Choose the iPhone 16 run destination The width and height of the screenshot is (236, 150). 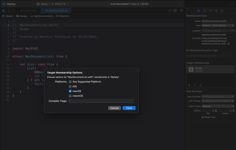point(59,4)
